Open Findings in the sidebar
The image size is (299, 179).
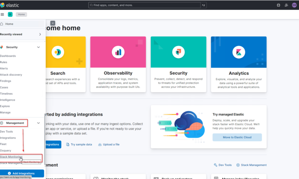pos(6,81)
